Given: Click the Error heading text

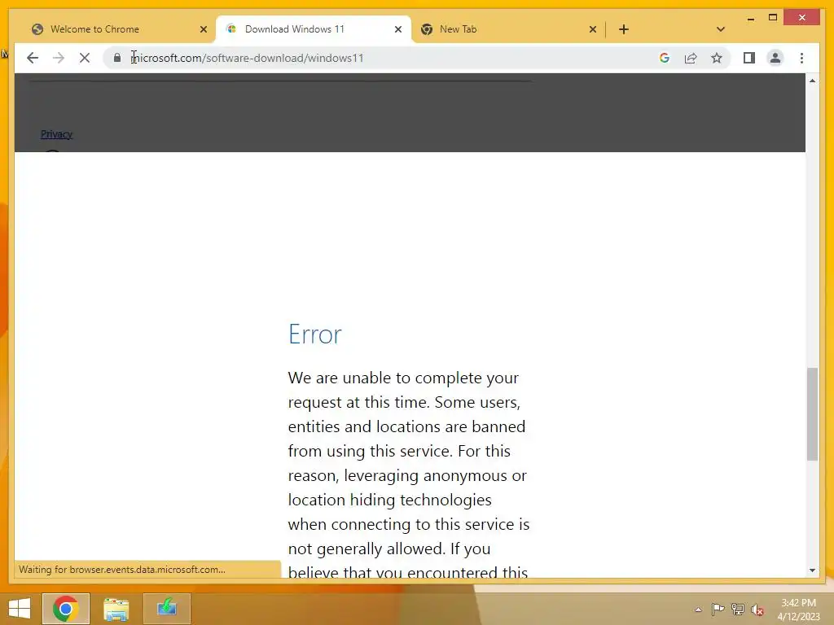Looking at the screenshot, I should click(x=315, y=334).
